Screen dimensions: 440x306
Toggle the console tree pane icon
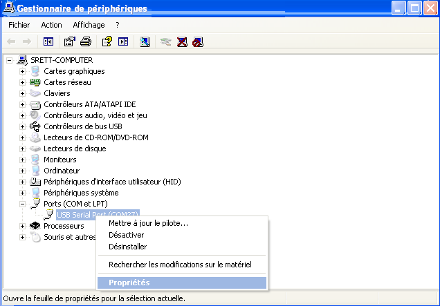48,41
